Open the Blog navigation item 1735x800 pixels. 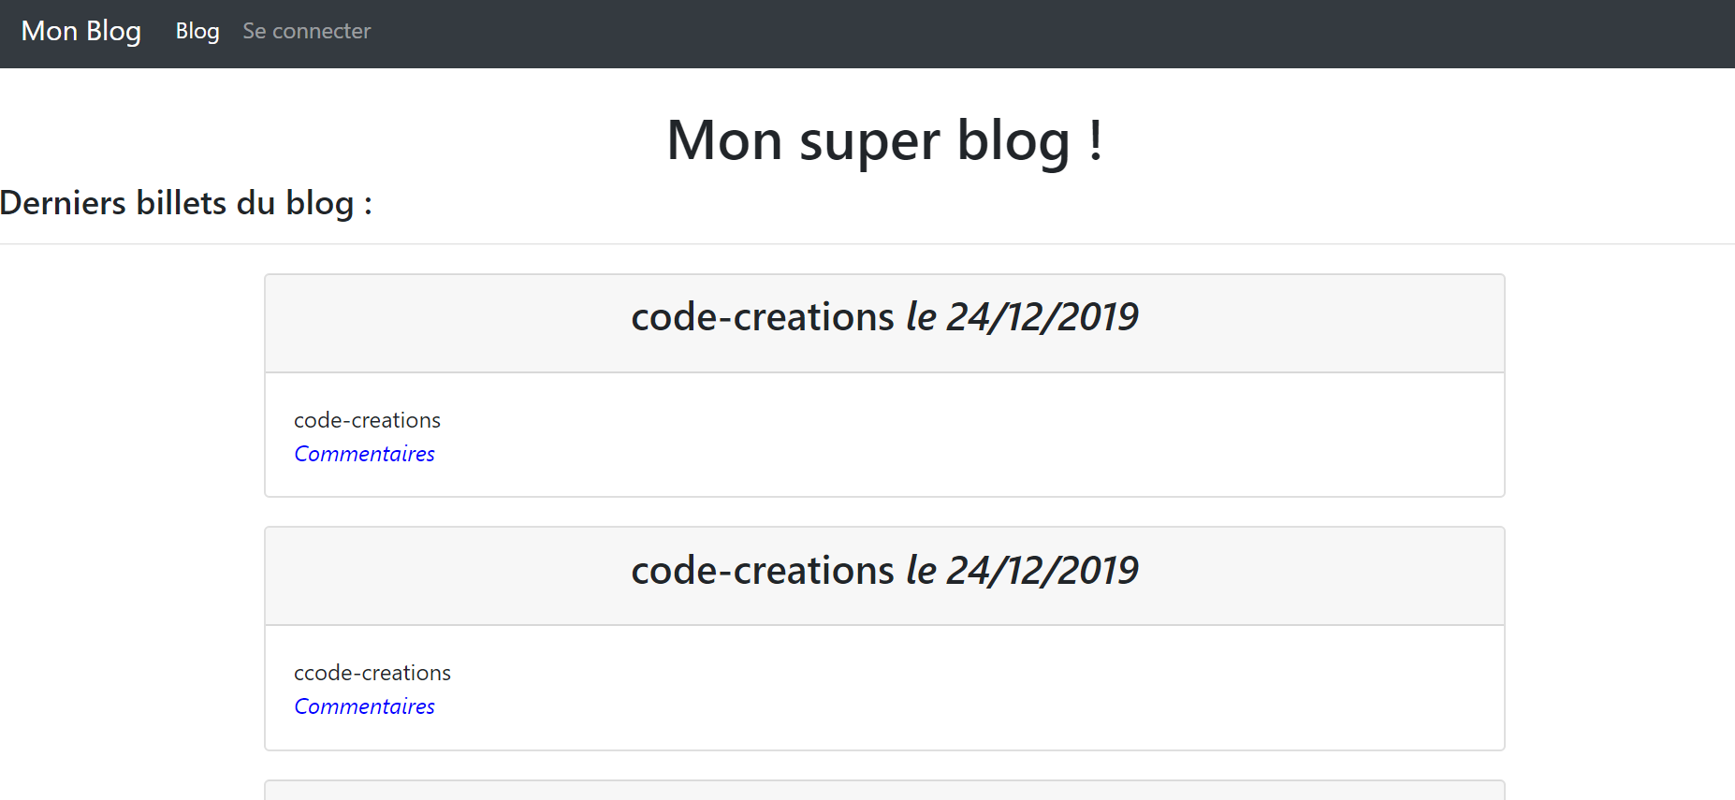[197, 31]
